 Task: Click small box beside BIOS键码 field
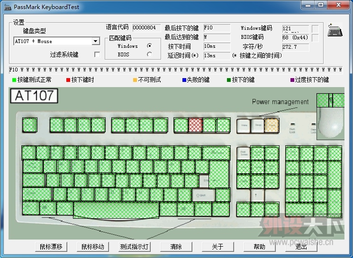tap(315, 38)
